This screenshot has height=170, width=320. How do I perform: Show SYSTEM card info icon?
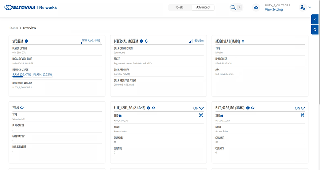[26, 41]
